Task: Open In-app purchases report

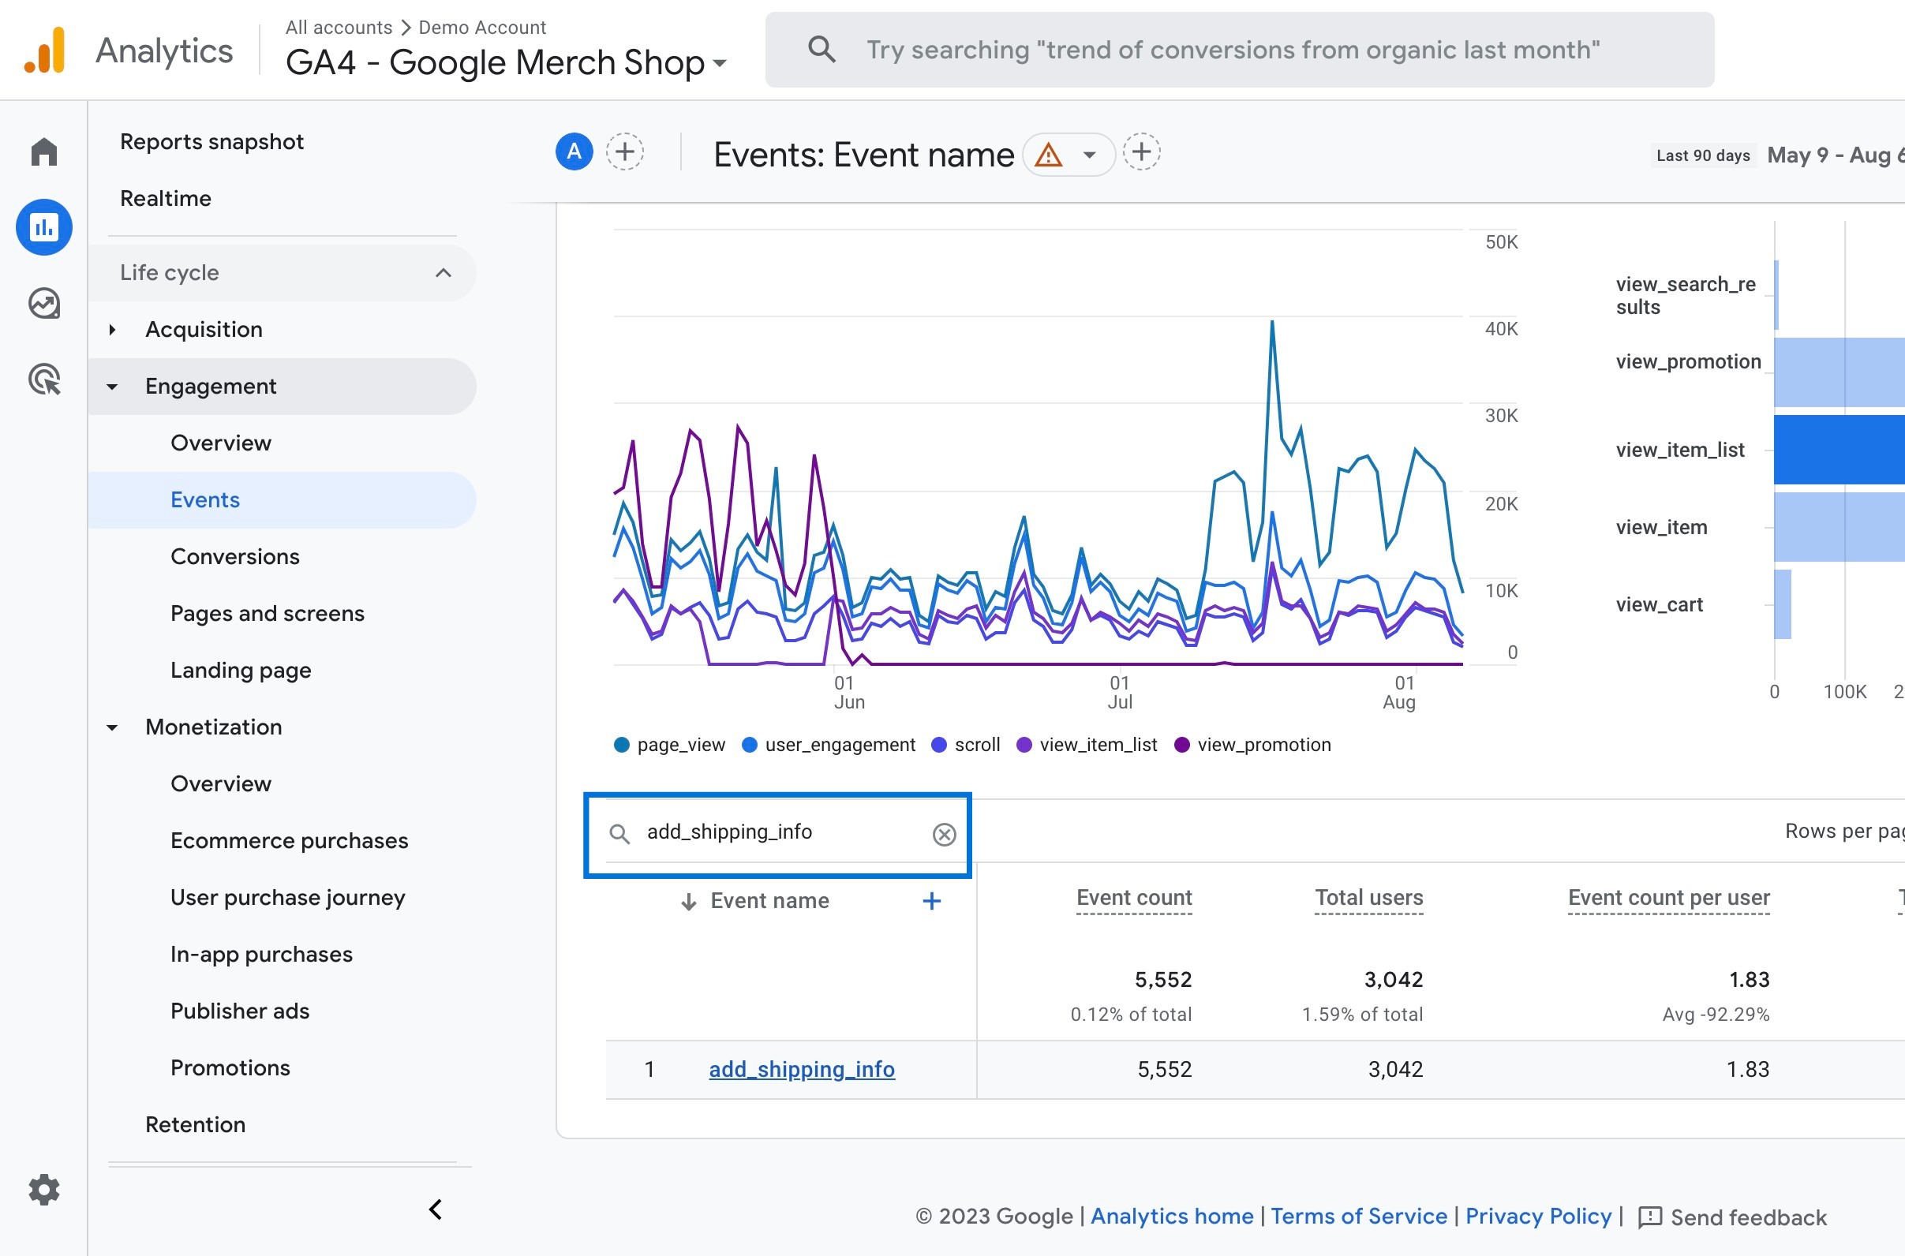Action: click(x=261, y=954)
